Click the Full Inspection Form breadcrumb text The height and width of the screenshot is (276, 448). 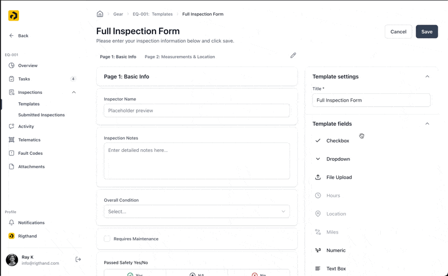203,14
